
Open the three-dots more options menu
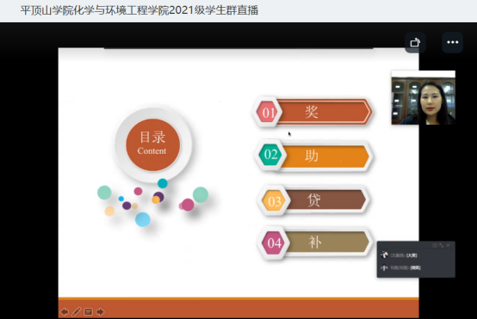tap(452, 42)
